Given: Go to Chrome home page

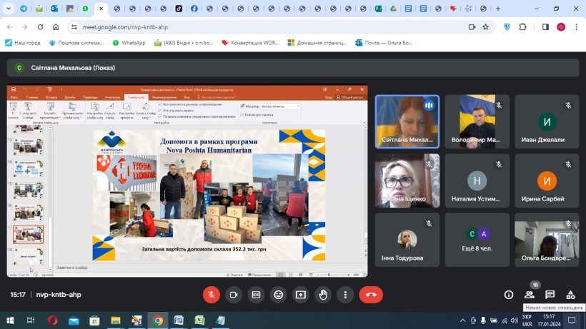Looking at the screenshot, I should click(x=56, y=27).
